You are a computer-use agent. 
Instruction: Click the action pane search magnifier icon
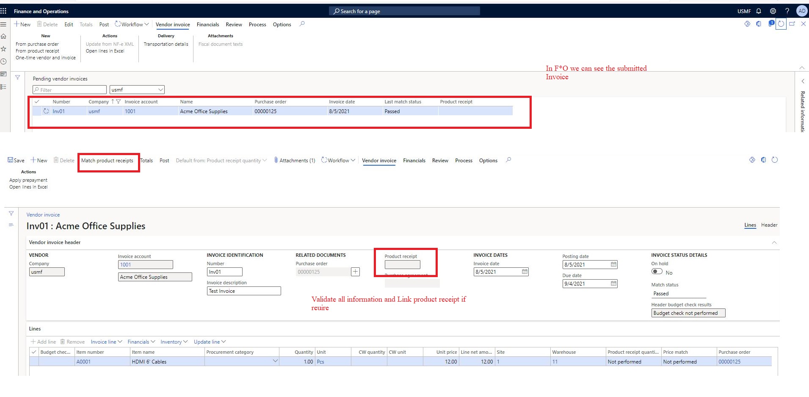point(302,24)
